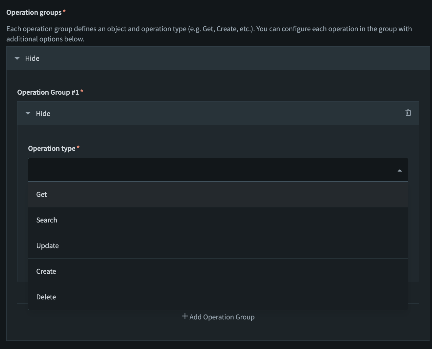Select Create as the operation type
Screen dimensions: 432x349
point(46,271)
